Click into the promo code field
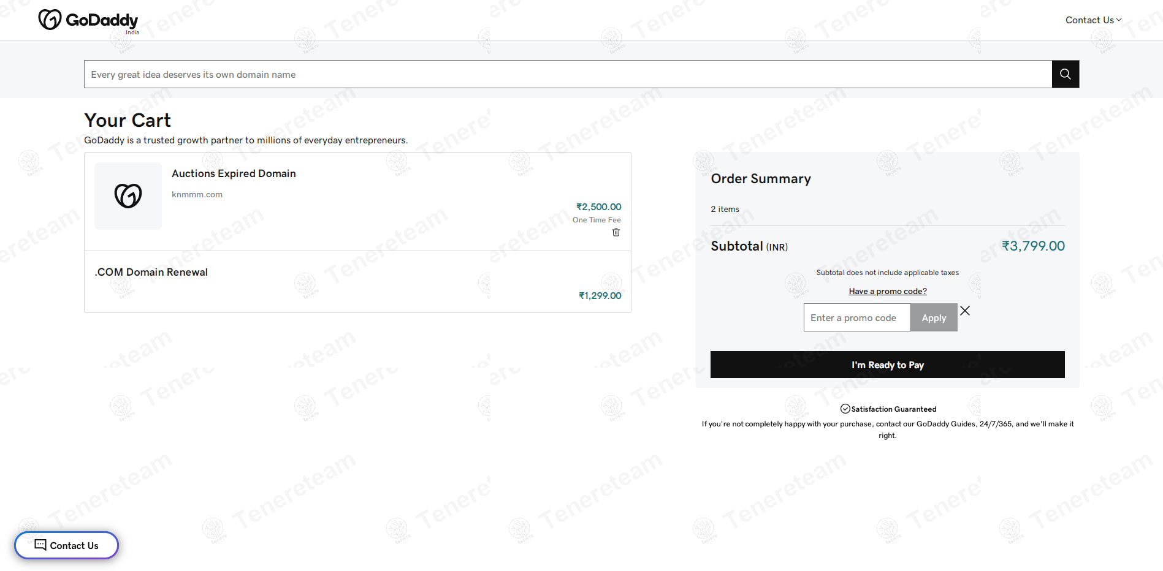This screenshot has height=571, width=1163. 856,317
